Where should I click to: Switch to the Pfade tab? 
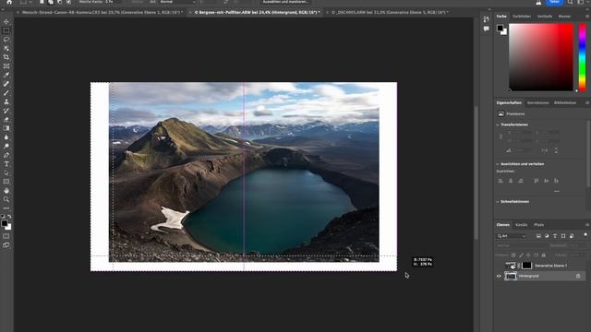click(x=538, y=225)
